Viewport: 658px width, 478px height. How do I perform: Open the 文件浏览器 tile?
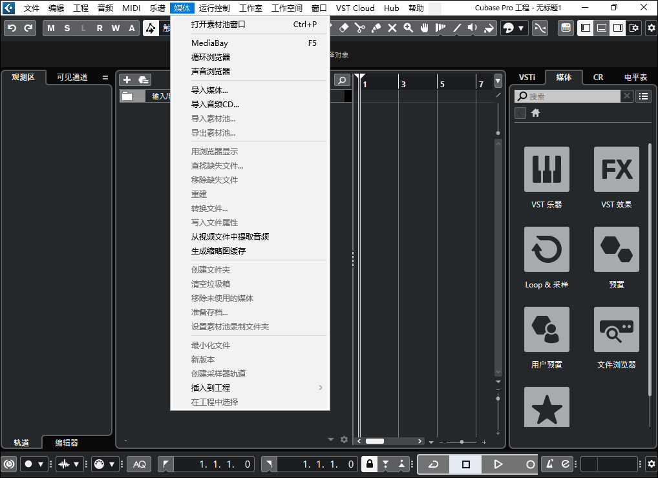tap(616, 329)
